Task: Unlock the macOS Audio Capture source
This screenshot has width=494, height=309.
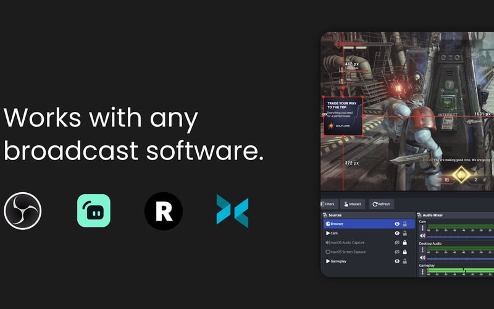Action: click(405, 242)
